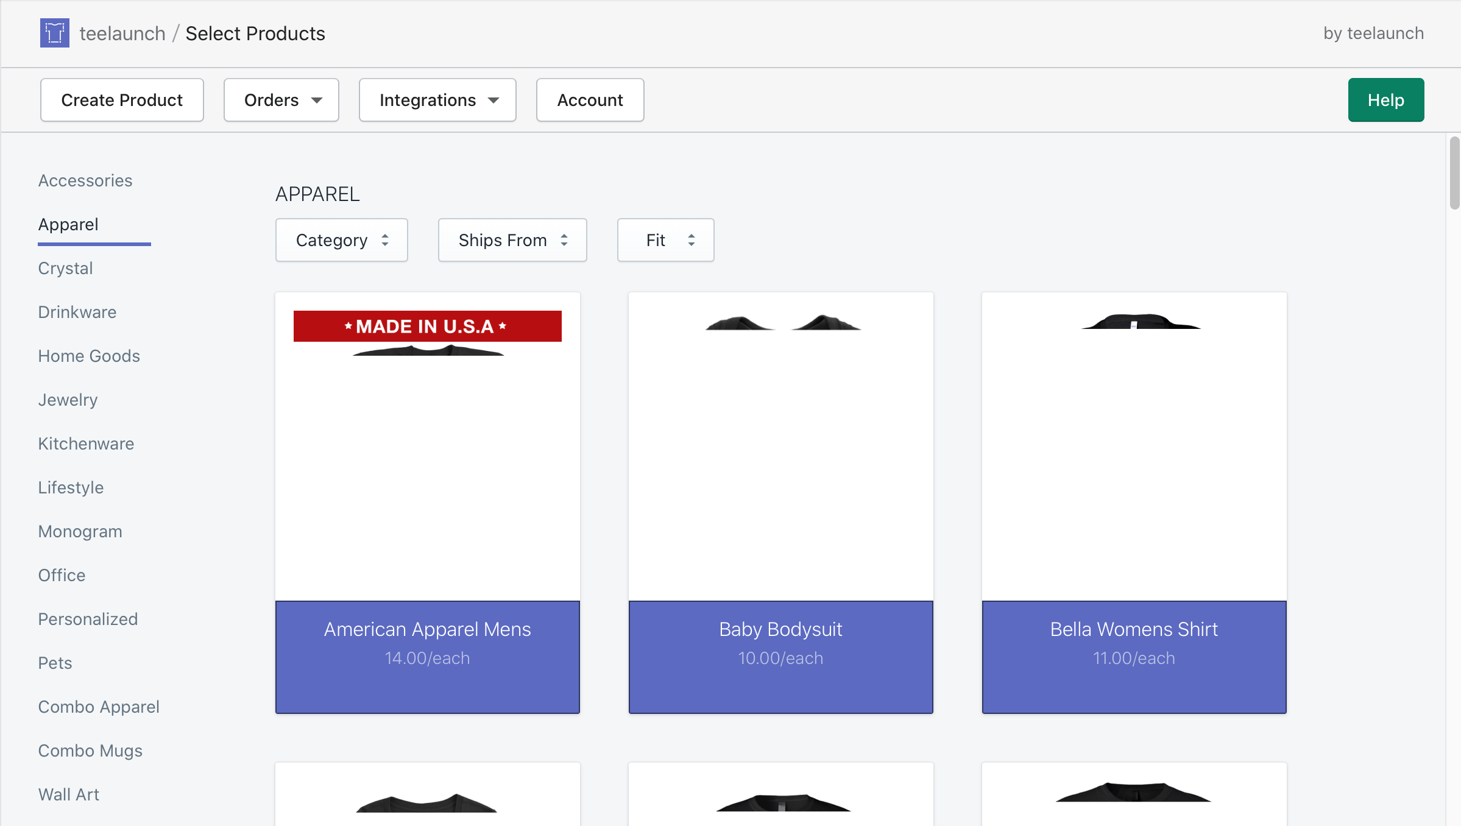Select the Wall Art category

tap(68, 794)
